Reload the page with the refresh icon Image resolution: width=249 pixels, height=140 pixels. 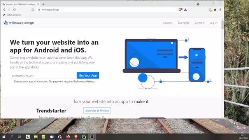tap(14, 10)
